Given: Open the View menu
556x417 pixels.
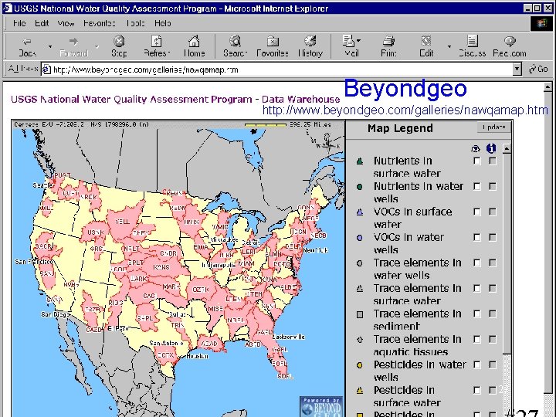Looking at the screenshot, I should click(x=66, y=23).
